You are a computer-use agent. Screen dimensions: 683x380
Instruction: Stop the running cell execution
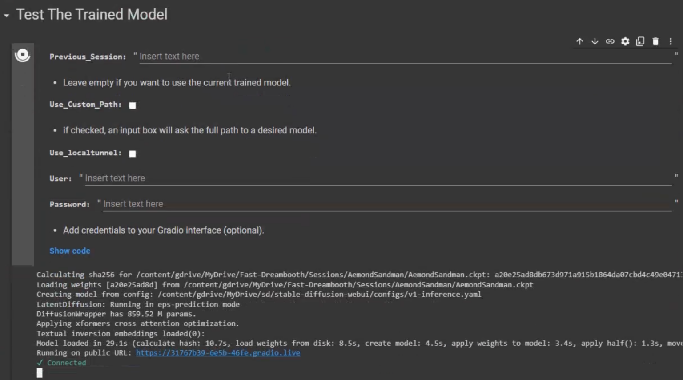[22, 55]
